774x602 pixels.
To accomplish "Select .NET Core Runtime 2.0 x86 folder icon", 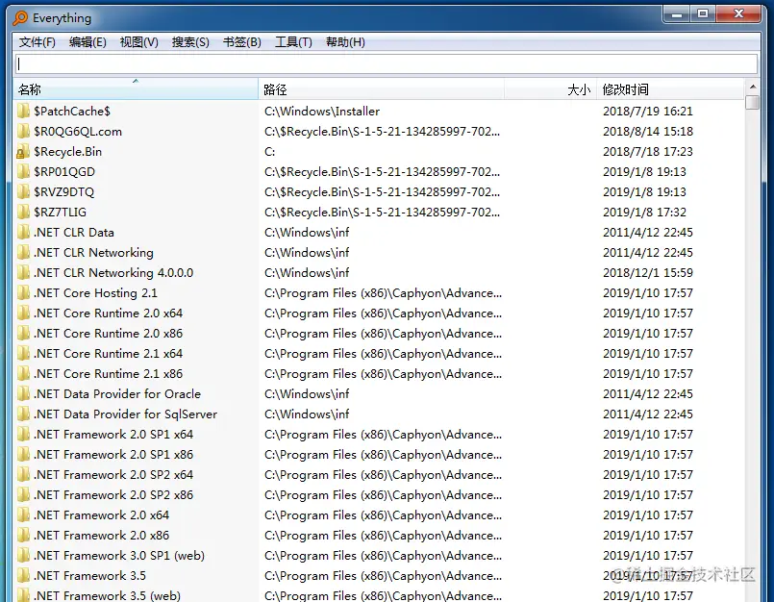I will [x=23, y=334].
